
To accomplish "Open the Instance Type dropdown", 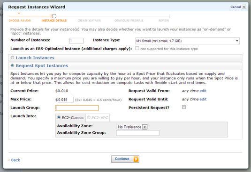I will pos(187,41).
